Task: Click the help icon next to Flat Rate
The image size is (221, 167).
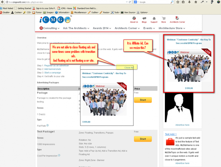Action: [x=48, y=125]
